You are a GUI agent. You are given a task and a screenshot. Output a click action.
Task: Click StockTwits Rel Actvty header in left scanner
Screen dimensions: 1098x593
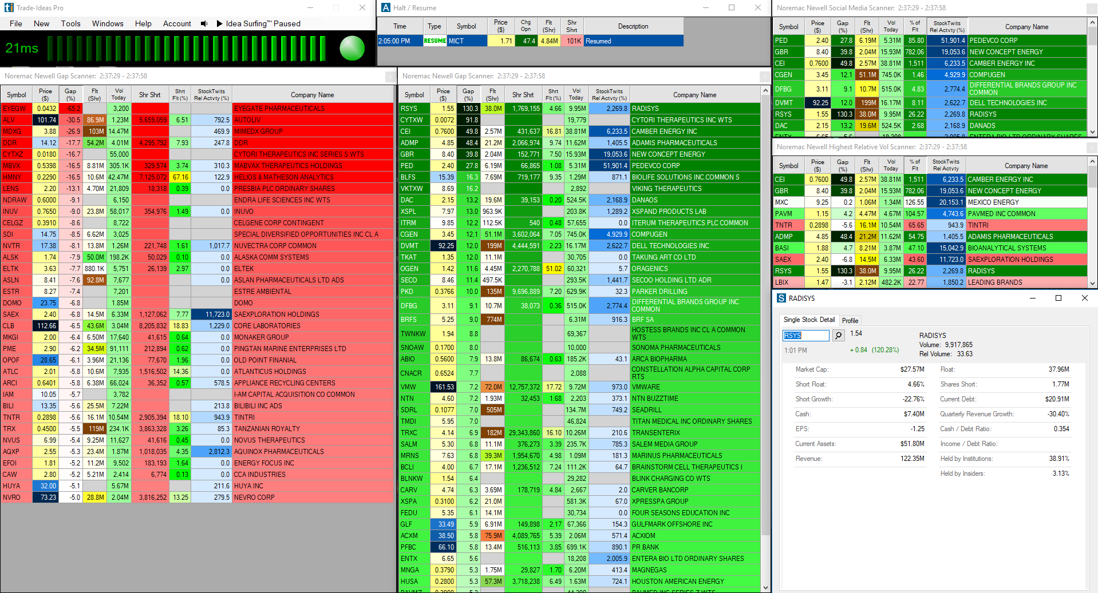[211, 94]
